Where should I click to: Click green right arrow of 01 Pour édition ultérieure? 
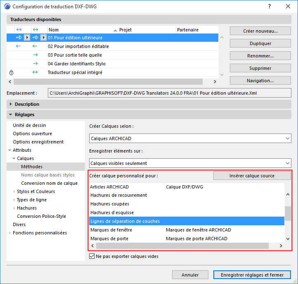click(x=35, y=38)
